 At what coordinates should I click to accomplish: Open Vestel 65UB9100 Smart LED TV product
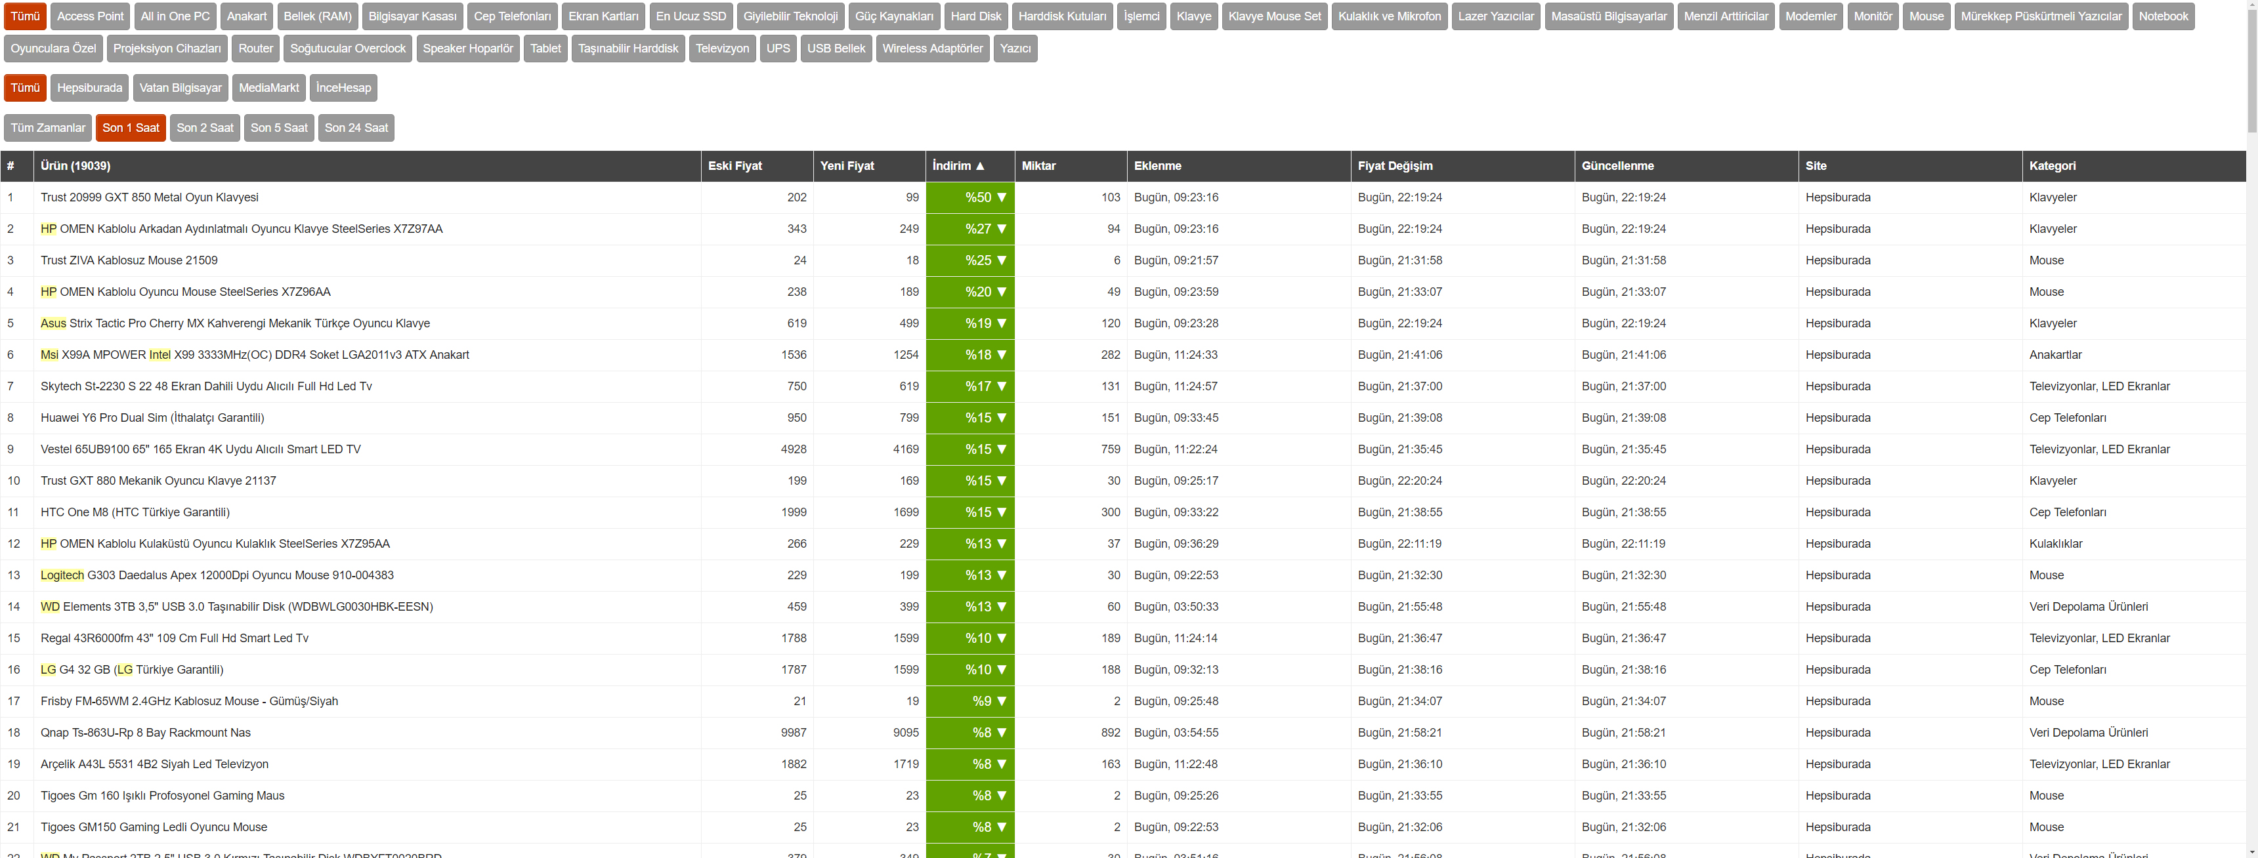[201, 449]
